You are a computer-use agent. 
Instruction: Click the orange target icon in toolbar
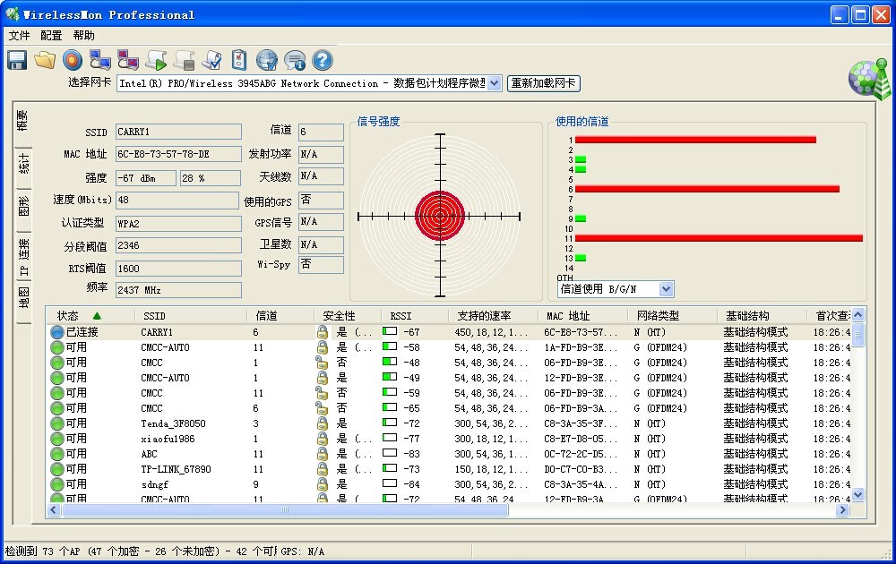73,60
